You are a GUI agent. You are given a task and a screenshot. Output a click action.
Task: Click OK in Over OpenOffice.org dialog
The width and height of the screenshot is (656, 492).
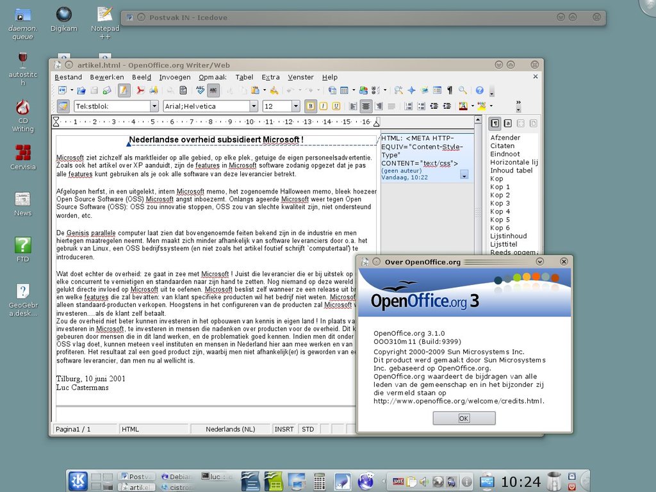(x=464, y=418)
